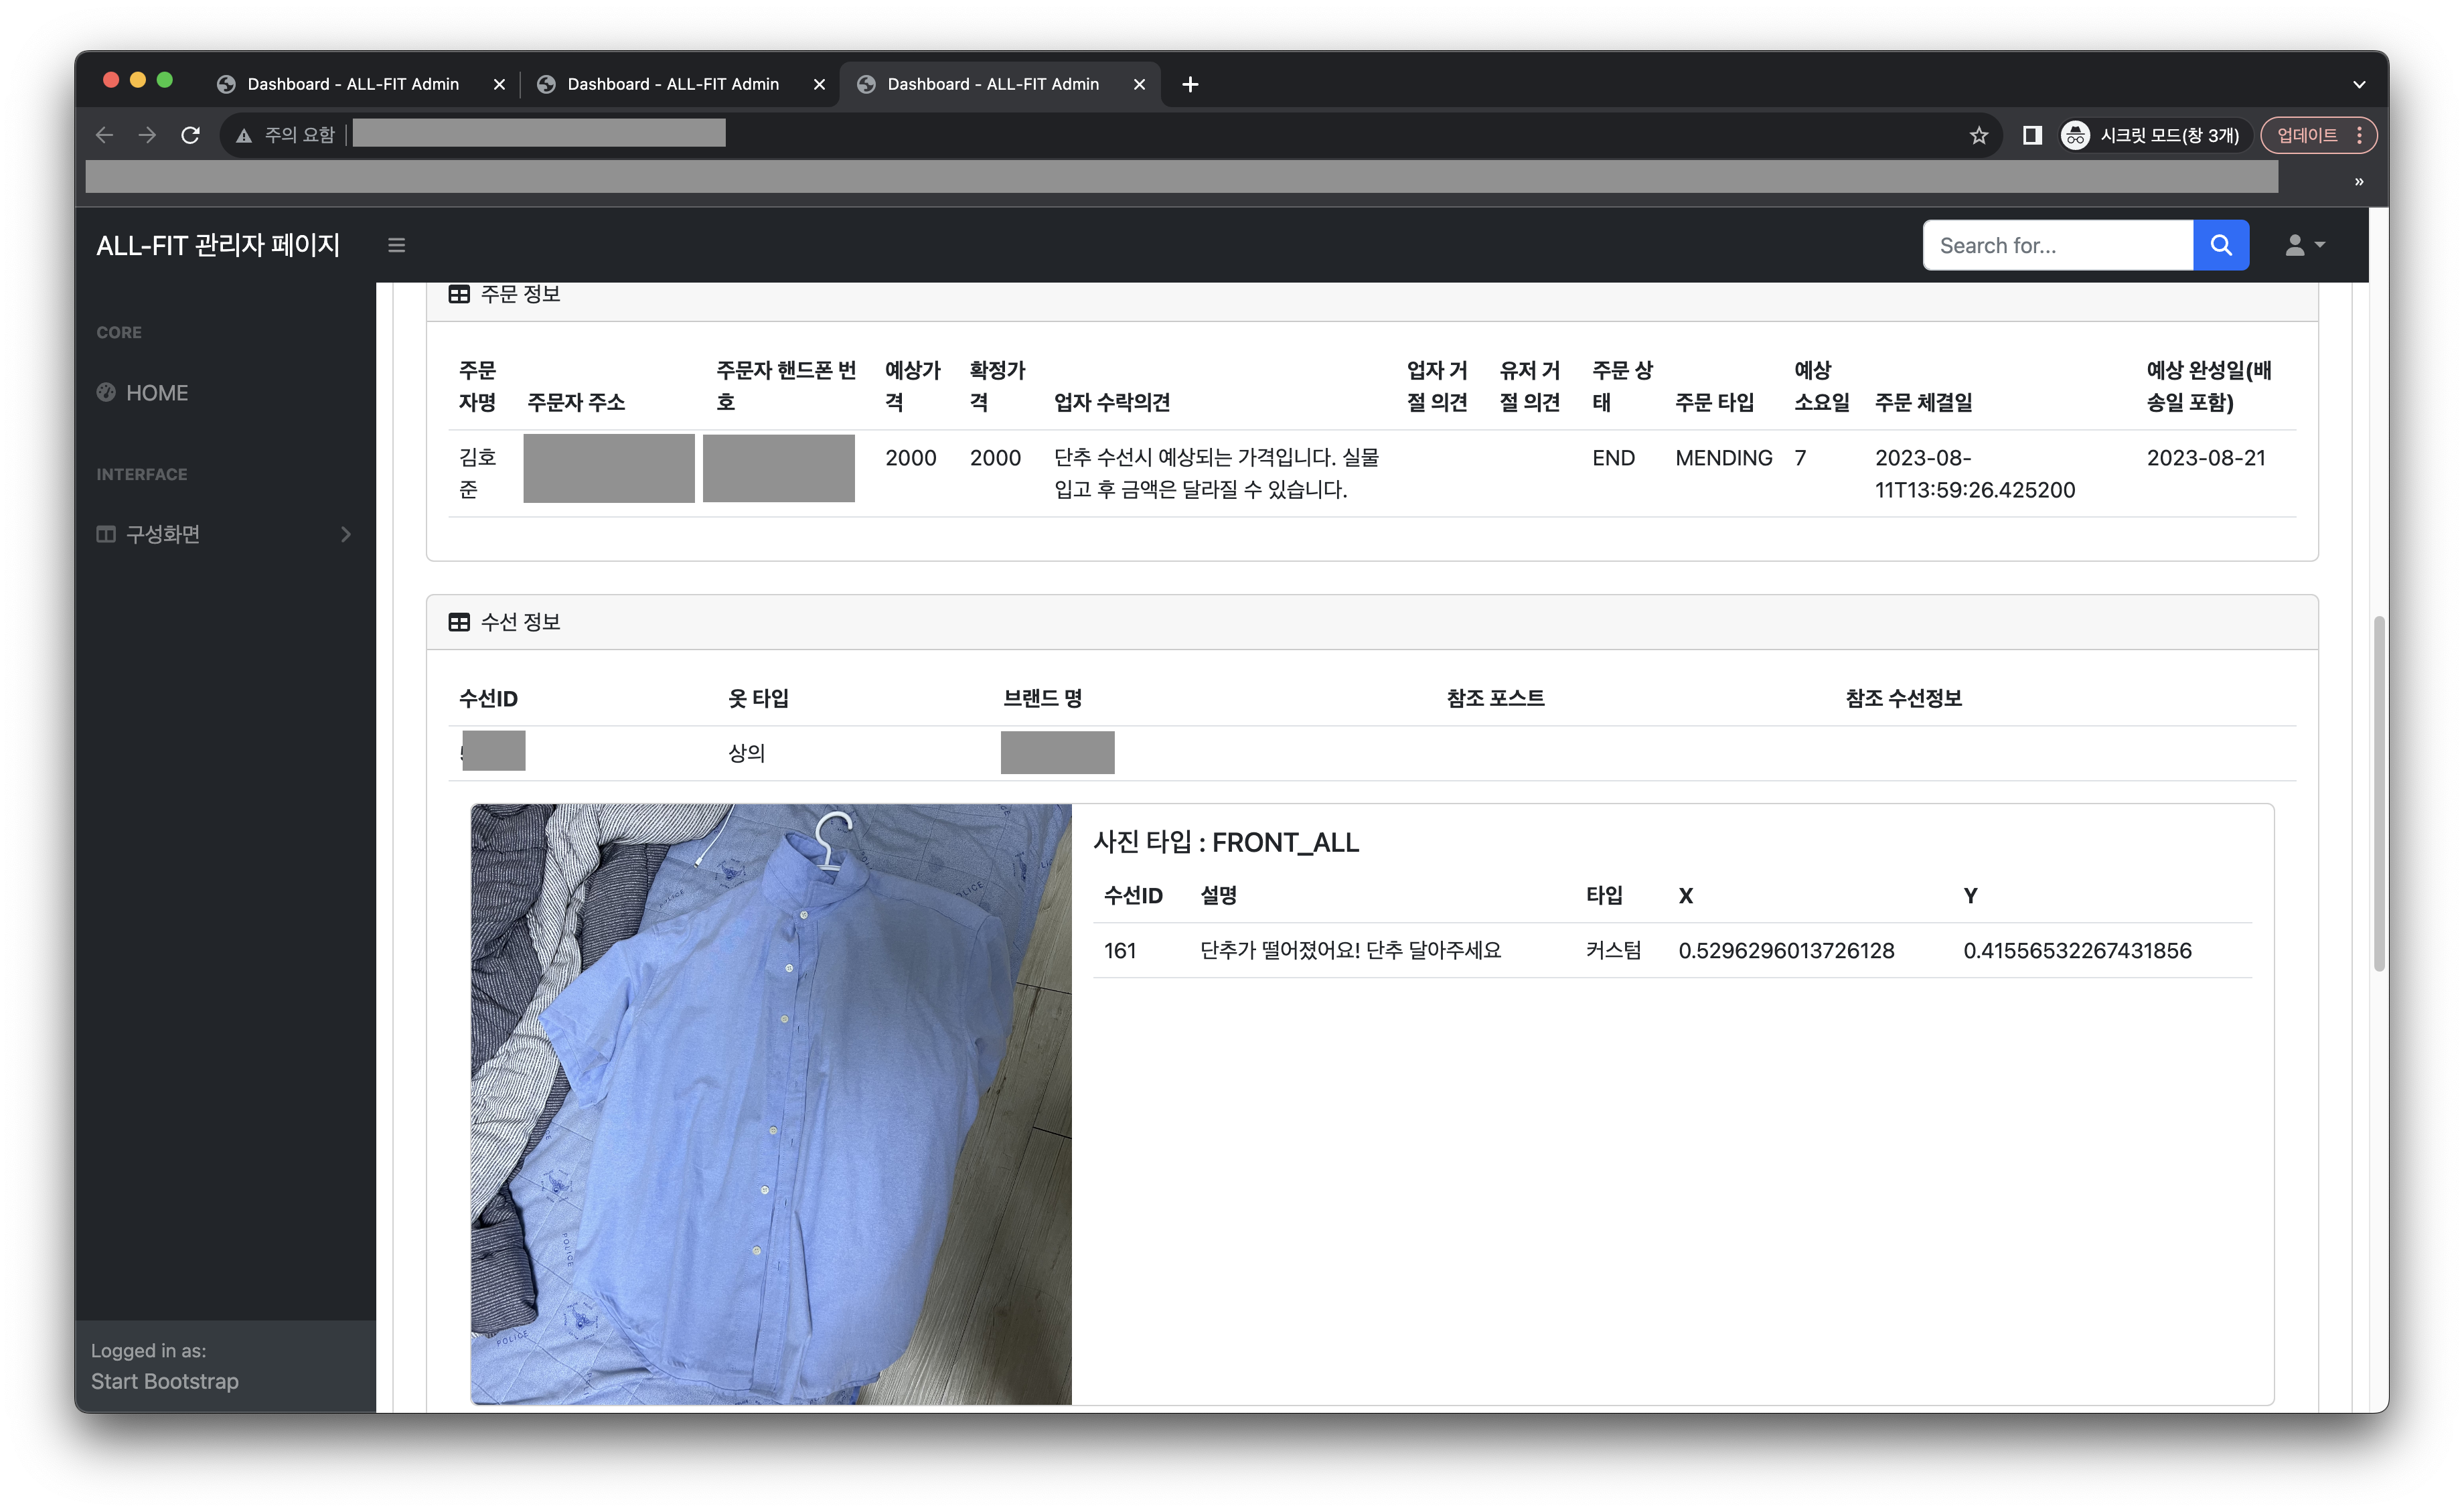Image resolution: width=2464 pixels, height=1512 pixels.
Task: Click the blue shirt photo thumbnail
Action: coord(771,1104)
